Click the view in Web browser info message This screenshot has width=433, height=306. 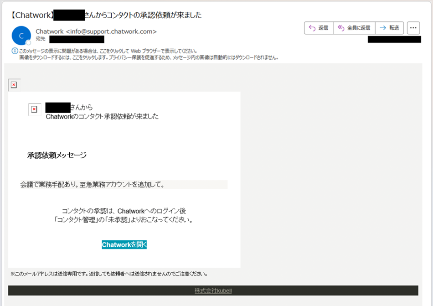108,51
